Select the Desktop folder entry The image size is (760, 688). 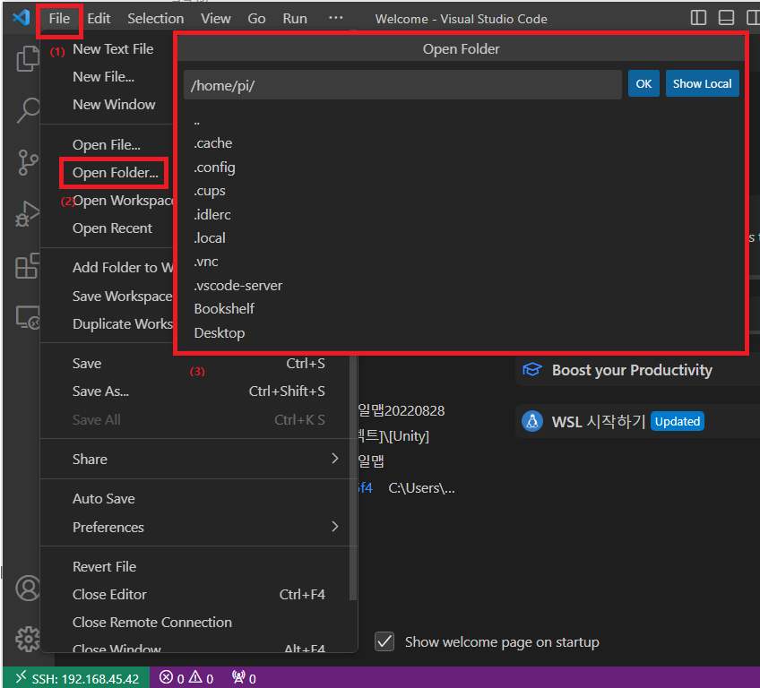(x=461, y=333)
